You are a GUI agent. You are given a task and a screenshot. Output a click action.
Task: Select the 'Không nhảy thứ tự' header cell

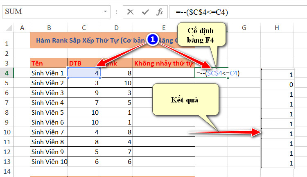click(164, 63)
